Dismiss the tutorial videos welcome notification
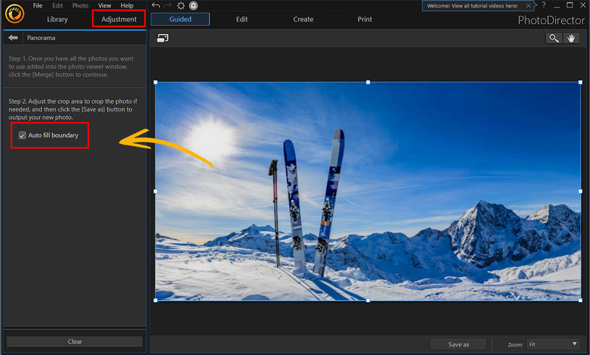The height and width of the screenshot is (355, 590). (x=529, y=5)
